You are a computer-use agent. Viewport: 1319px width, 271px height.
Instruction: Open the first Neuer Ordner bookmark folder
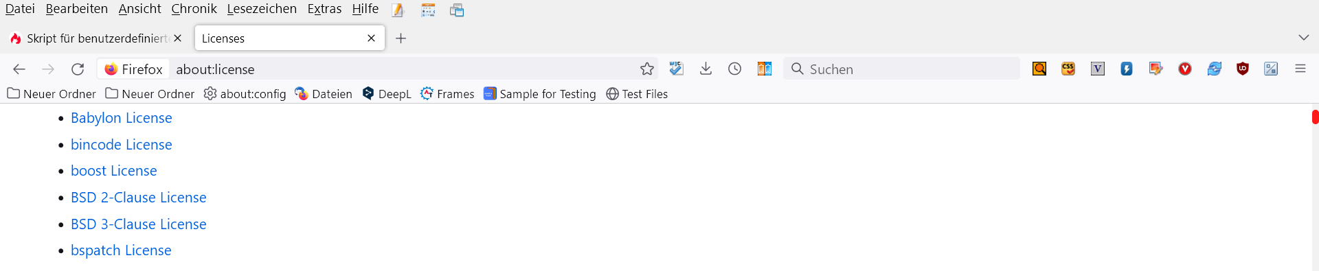(x=52, y=94)
